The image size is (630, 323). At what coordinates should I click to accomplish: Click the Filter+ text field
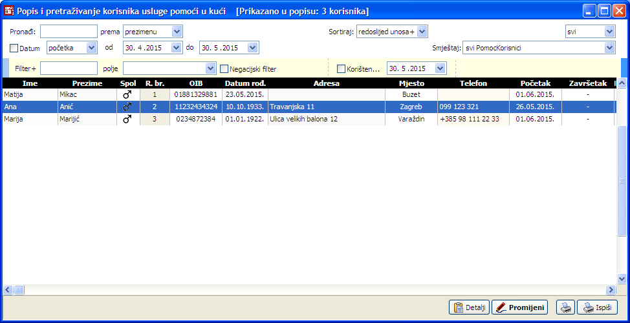(x=69, y=68)
